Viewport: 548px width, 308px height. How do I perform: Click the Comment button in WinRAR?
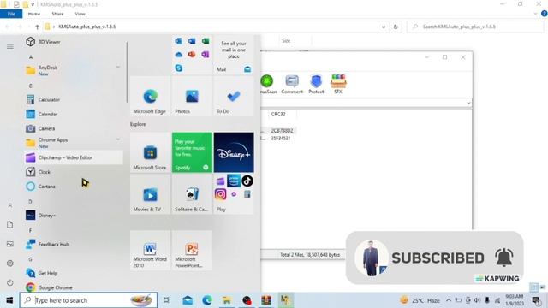pyautogui.click(x=292, y=84)
